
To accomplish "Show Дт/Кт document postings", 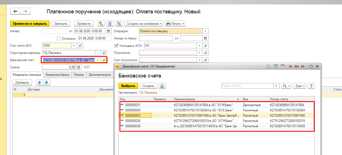I will coord(101,24).
